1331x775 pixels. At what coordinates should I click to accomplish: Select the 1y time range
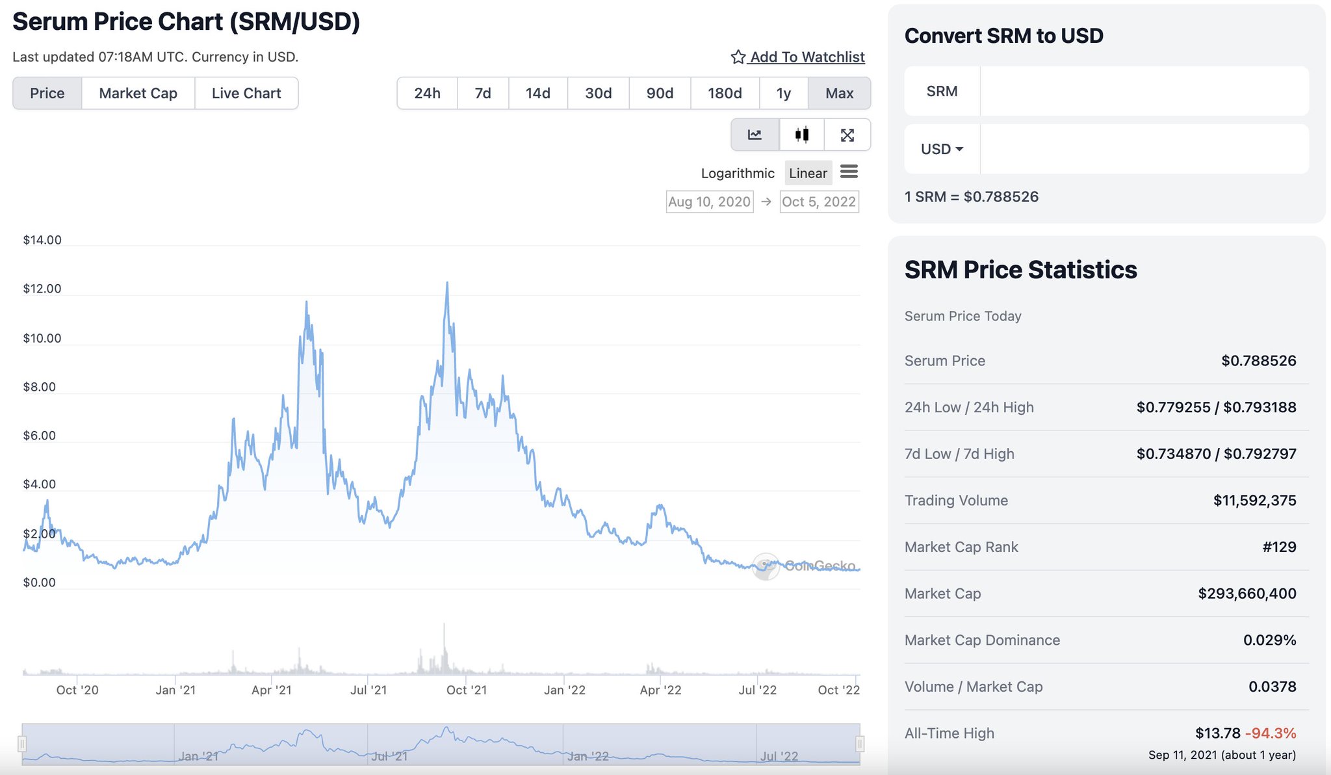click(784, 93)
